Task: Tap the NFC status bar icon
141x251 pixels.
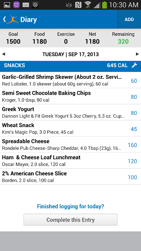Action: 78,5
